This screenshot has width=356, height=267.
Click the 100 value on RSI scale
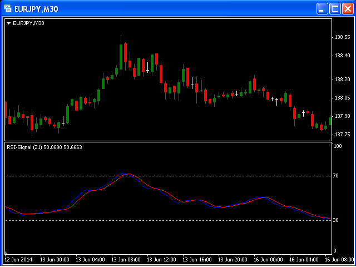click(x=337, y=146)
